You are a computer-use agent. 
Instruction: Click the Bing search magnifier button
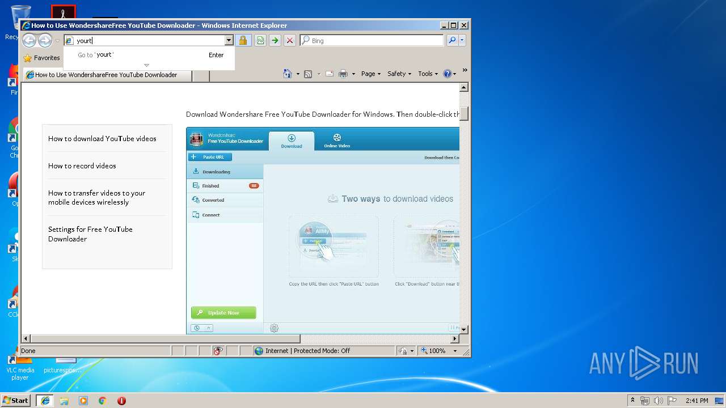[452, 40]
